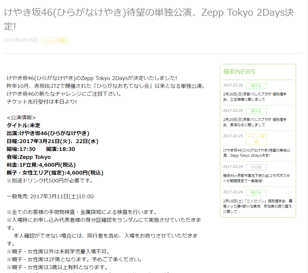This screenshot has width=308, height=273.
Task: Click the schedule line 日程:2017年3月21日(火)、22日(水)
Action: click(x=52, y=141)
